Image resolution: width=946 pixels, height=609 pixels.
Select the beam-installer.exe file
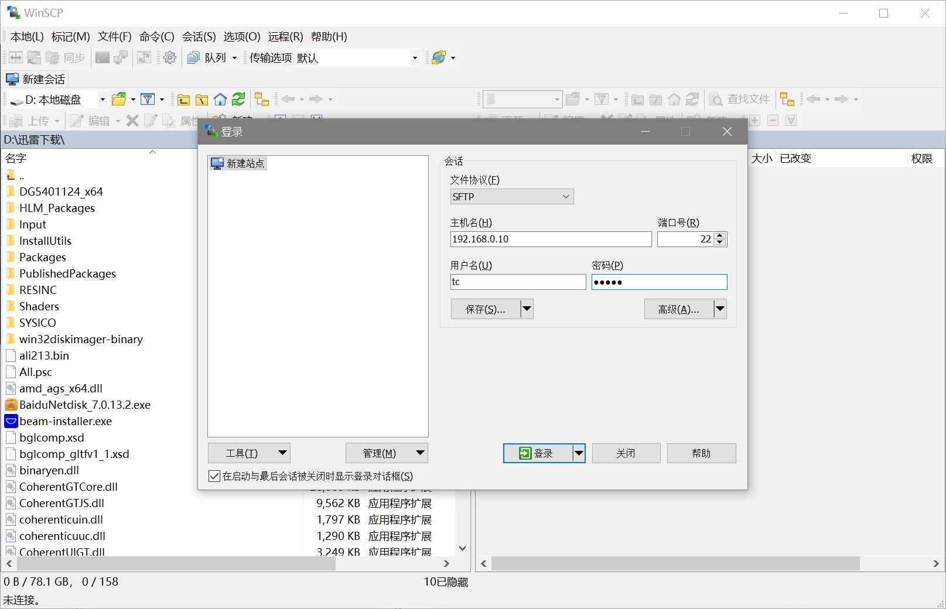65,421
